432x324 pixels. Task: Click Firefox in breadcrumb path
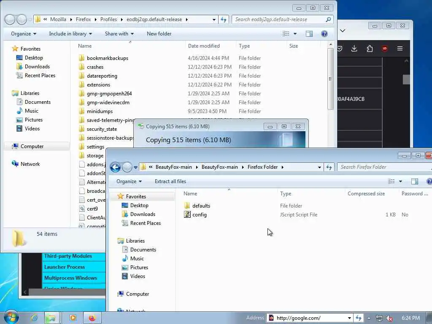pos(83,19)
